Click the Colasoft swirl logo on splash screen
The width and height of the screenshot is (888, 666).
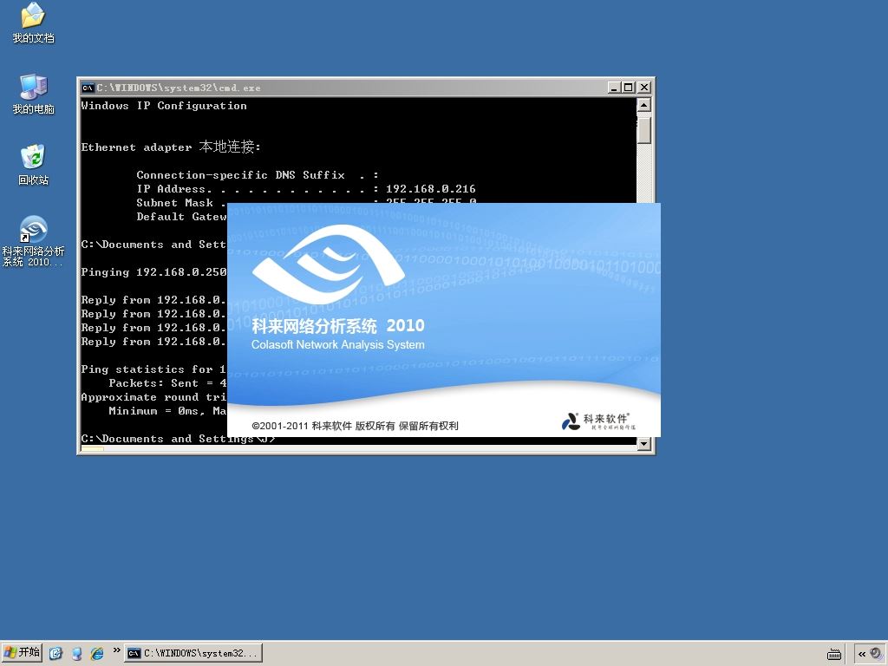(328, 264)
